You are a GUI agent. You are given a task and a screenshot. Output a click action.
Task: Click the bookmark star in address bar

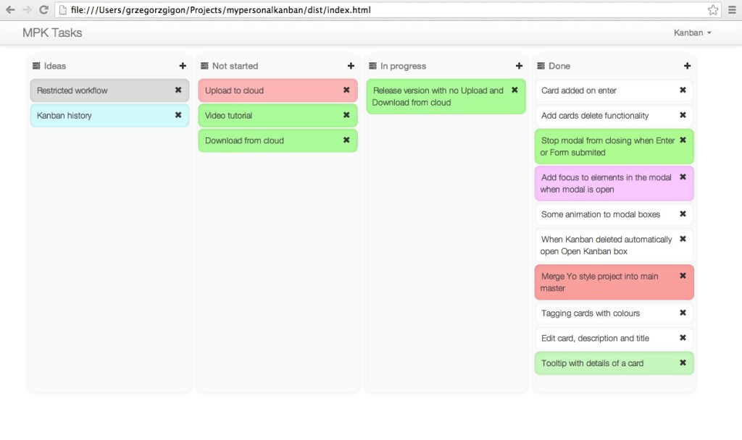[713, 10]
